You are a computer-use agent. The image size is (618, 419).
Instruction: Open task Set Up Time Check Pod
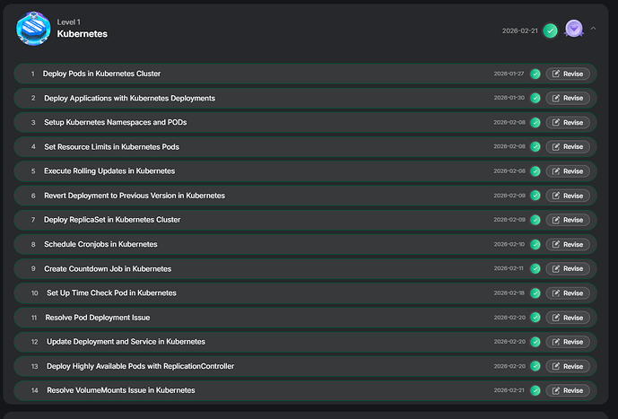point(111,292)
